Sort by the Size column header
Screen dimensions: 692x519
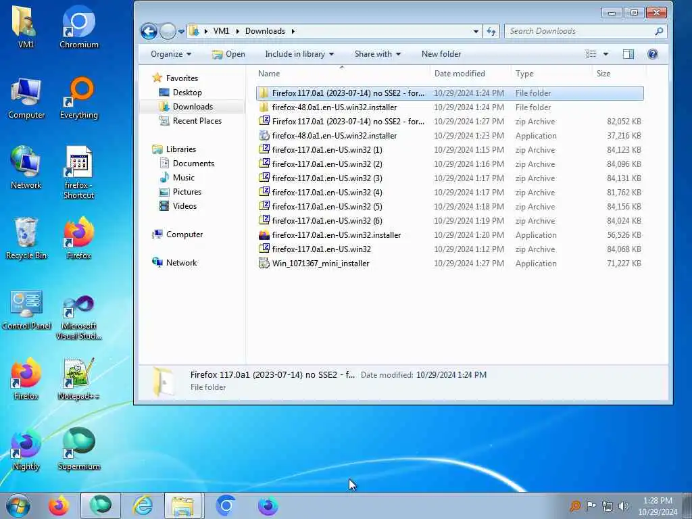pyautogui.click(x=619, y=74)
